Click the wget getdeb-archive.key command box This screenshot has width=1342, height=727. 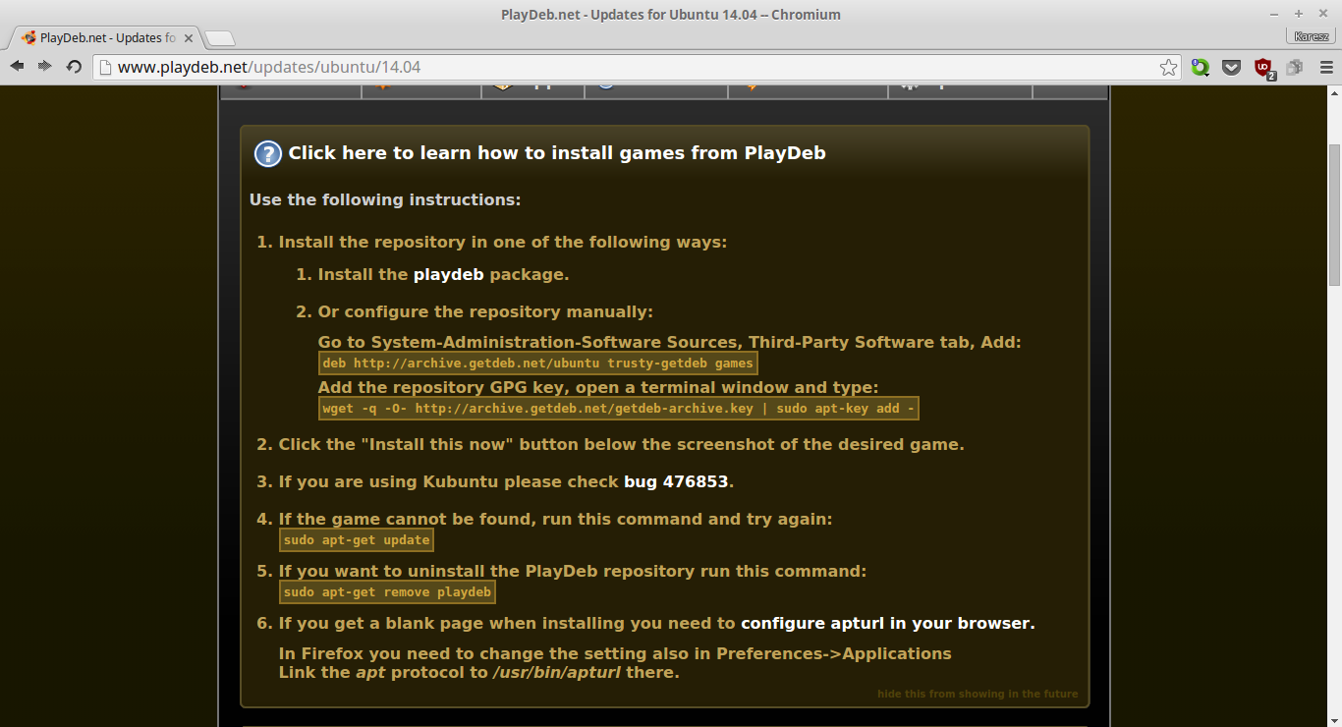tap(619, 409)
